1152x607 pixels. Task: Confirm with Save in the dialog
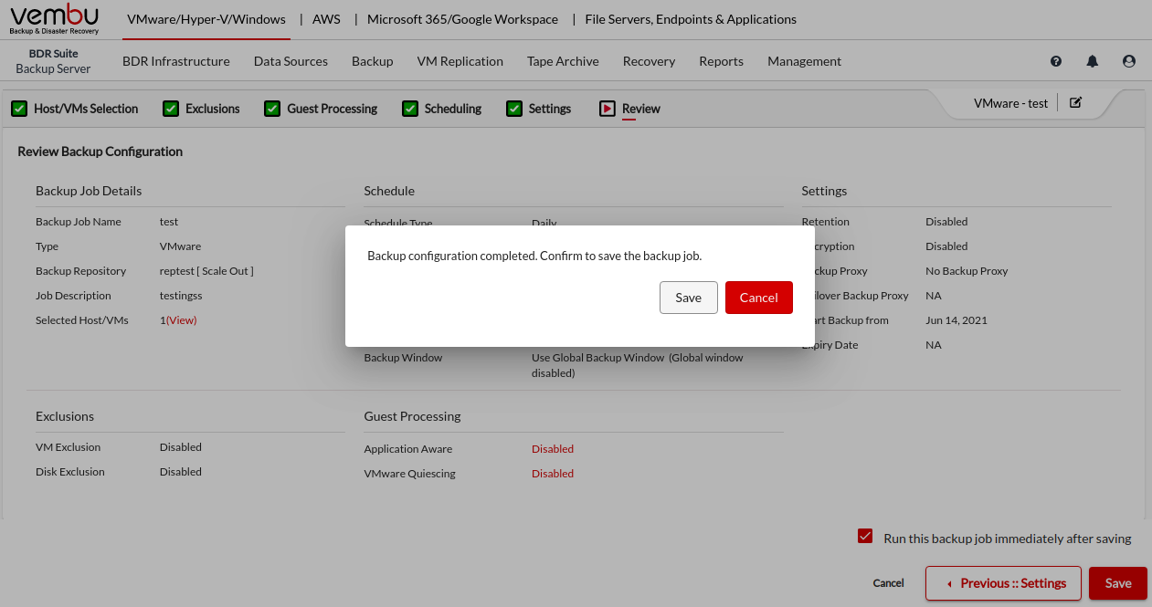click(x=688, y=298)
